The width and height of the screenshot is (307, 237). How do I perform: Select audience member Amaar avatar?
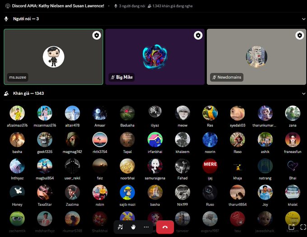click(x=100, y=113)
